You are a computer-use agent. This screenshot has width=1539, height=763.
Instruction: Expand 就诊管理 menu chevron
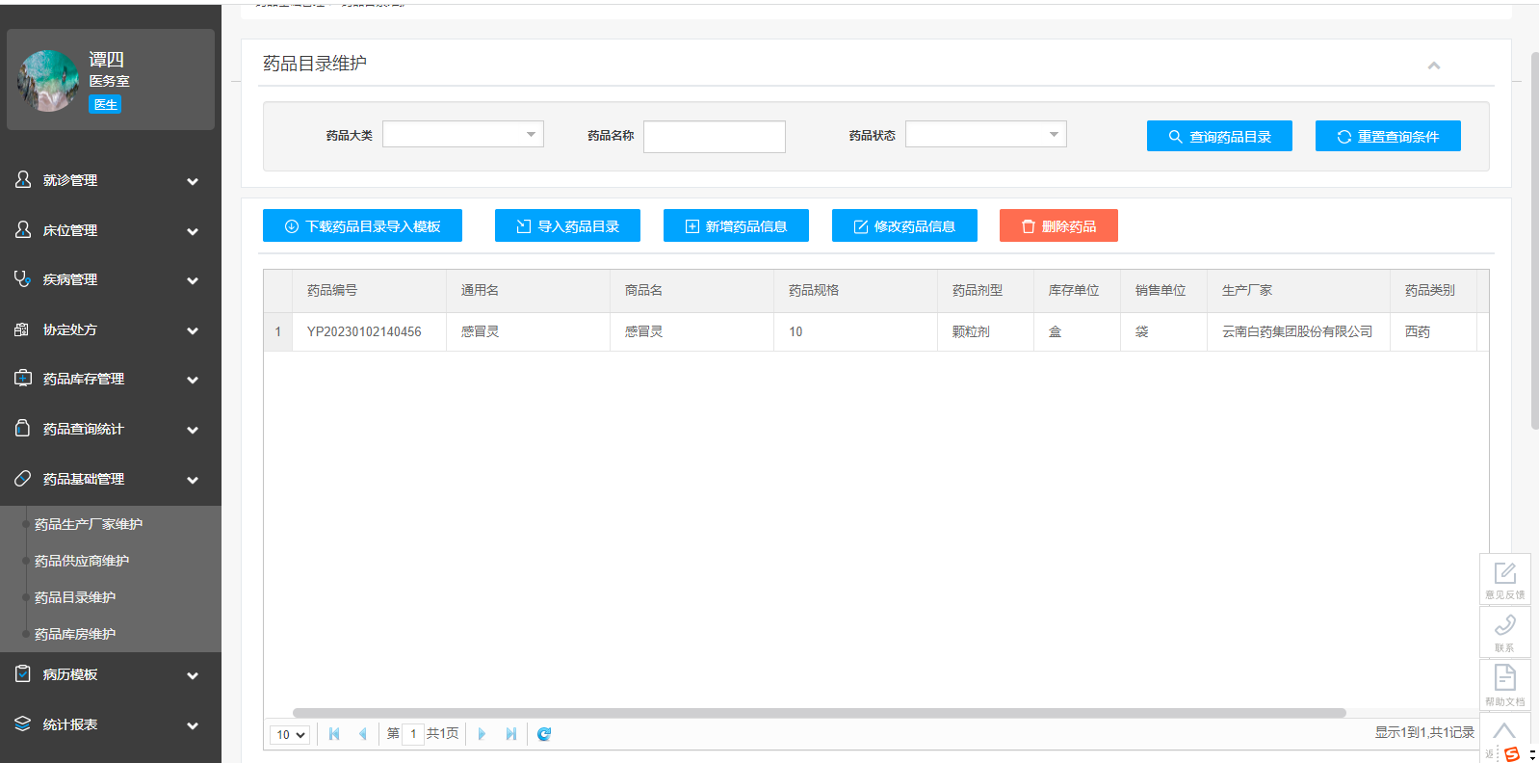coord(193,181)
